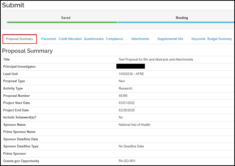Switch to the Personnel tab
This screenshot has height=166, width=235.
point(49,39)
